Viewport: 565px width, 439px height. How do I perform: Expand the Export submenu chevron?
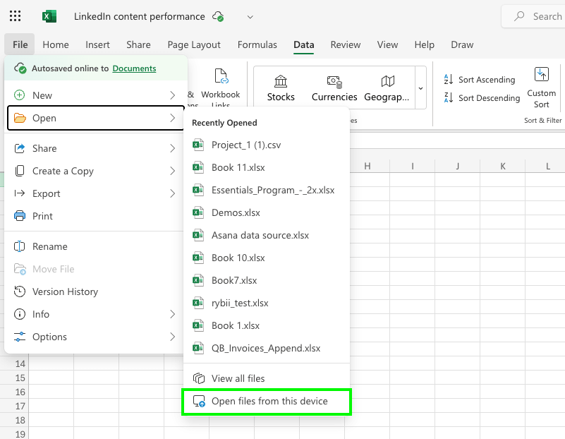[x=173, y=193]
